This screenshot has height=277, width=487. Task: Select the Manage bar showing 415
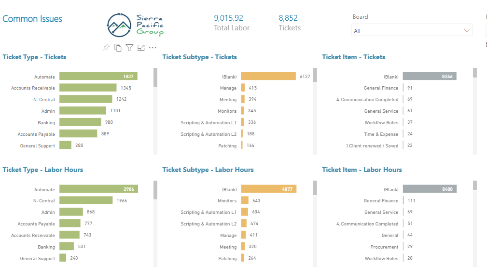[243, 88]
